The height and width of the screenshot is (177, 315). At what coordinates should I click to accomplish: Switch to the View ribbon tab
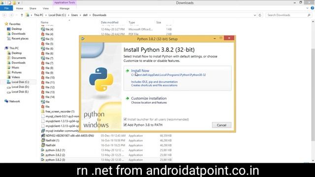click(x=46, y=8)
